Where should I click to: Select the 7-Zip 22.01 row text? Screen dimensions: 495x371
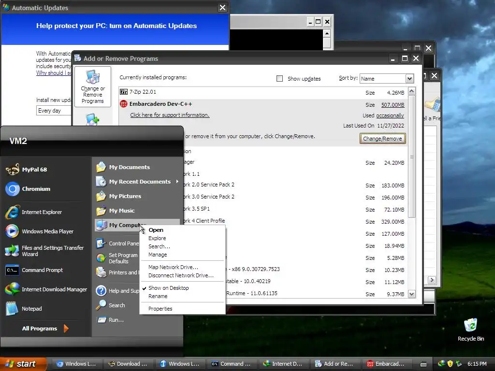tap(143, 92)
